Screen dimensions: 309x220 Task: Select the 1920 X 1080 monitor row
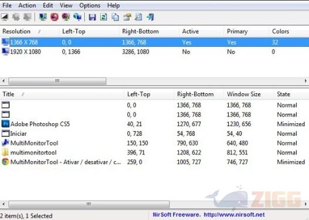click(x=155, y=52)
